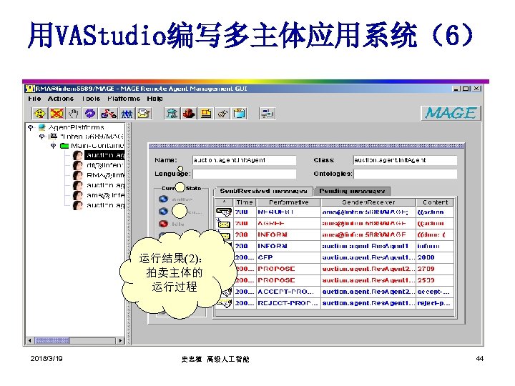Click the Class input field
Image resolution: width=515 pixels, height=386 pixels.
(x=405, y=160)
